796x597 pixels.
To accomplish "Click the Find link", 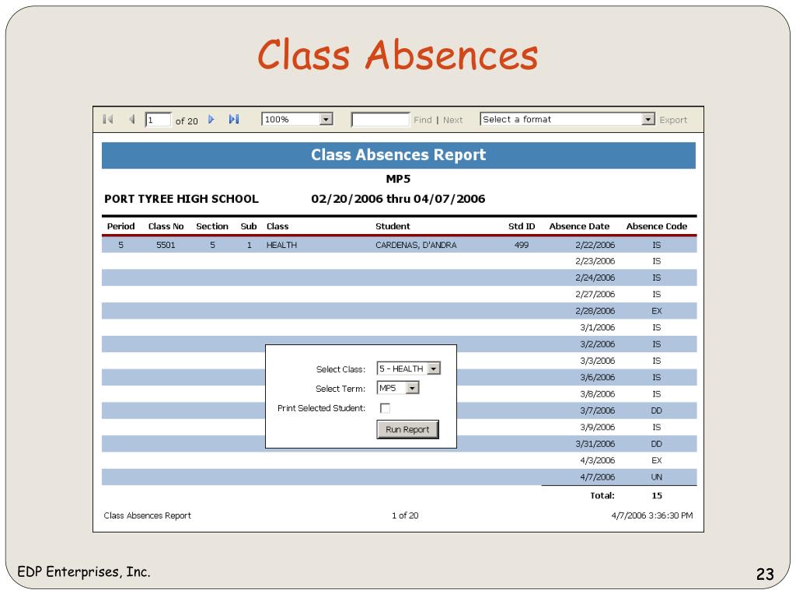I will click(422, 120).
